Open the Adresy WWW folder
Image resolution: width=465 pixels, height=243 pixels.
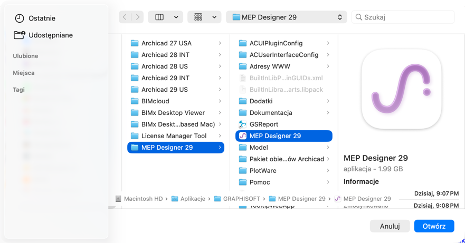click(x=284, y=66)
